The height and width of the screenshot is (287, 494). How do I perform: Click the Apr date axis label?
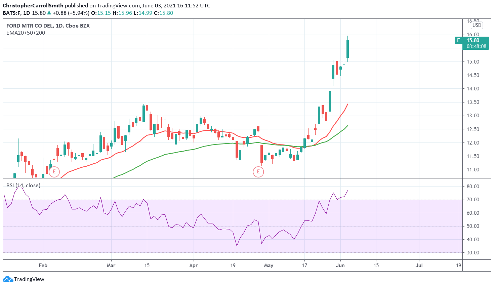[x=194, y=265]
